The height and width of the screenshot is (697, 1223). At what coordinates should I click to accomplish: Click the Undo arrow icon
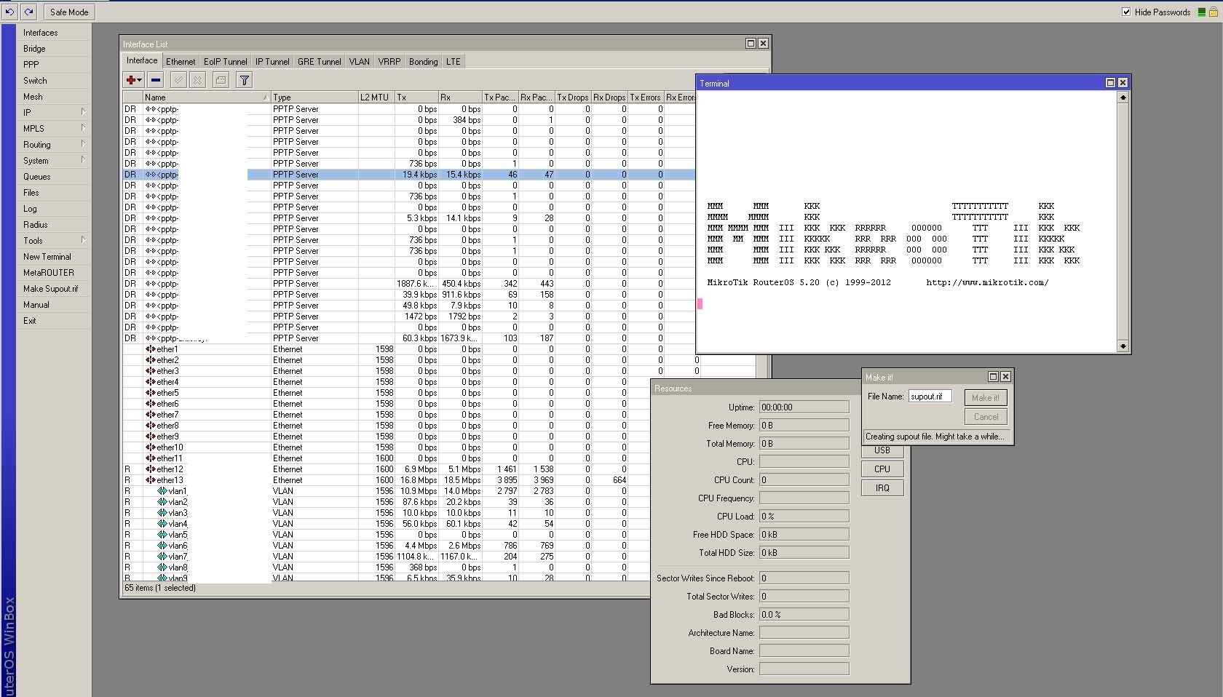pos(9,12)
